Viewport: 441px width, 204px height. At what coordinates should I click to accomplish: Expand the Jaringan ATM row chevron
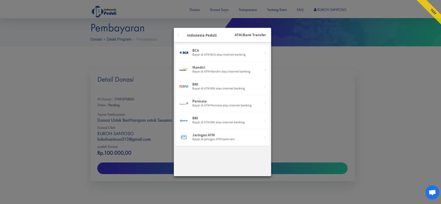265,137
